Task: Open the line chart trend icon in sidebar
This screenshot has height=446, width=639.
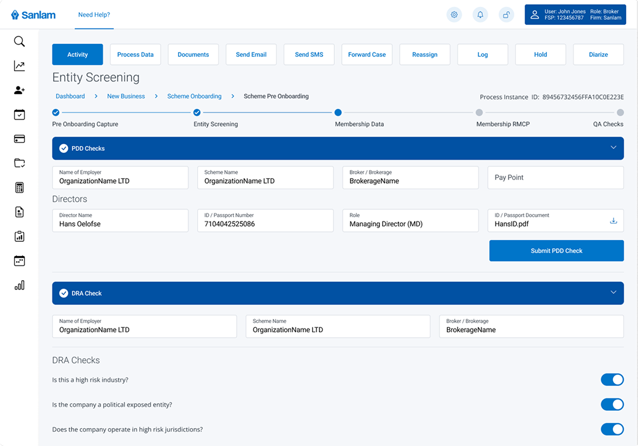Action: tap(19, 66)
